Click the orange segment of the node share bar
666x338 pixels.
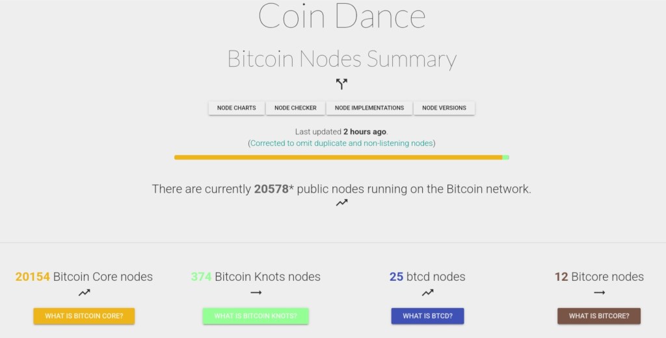(338, 157)
